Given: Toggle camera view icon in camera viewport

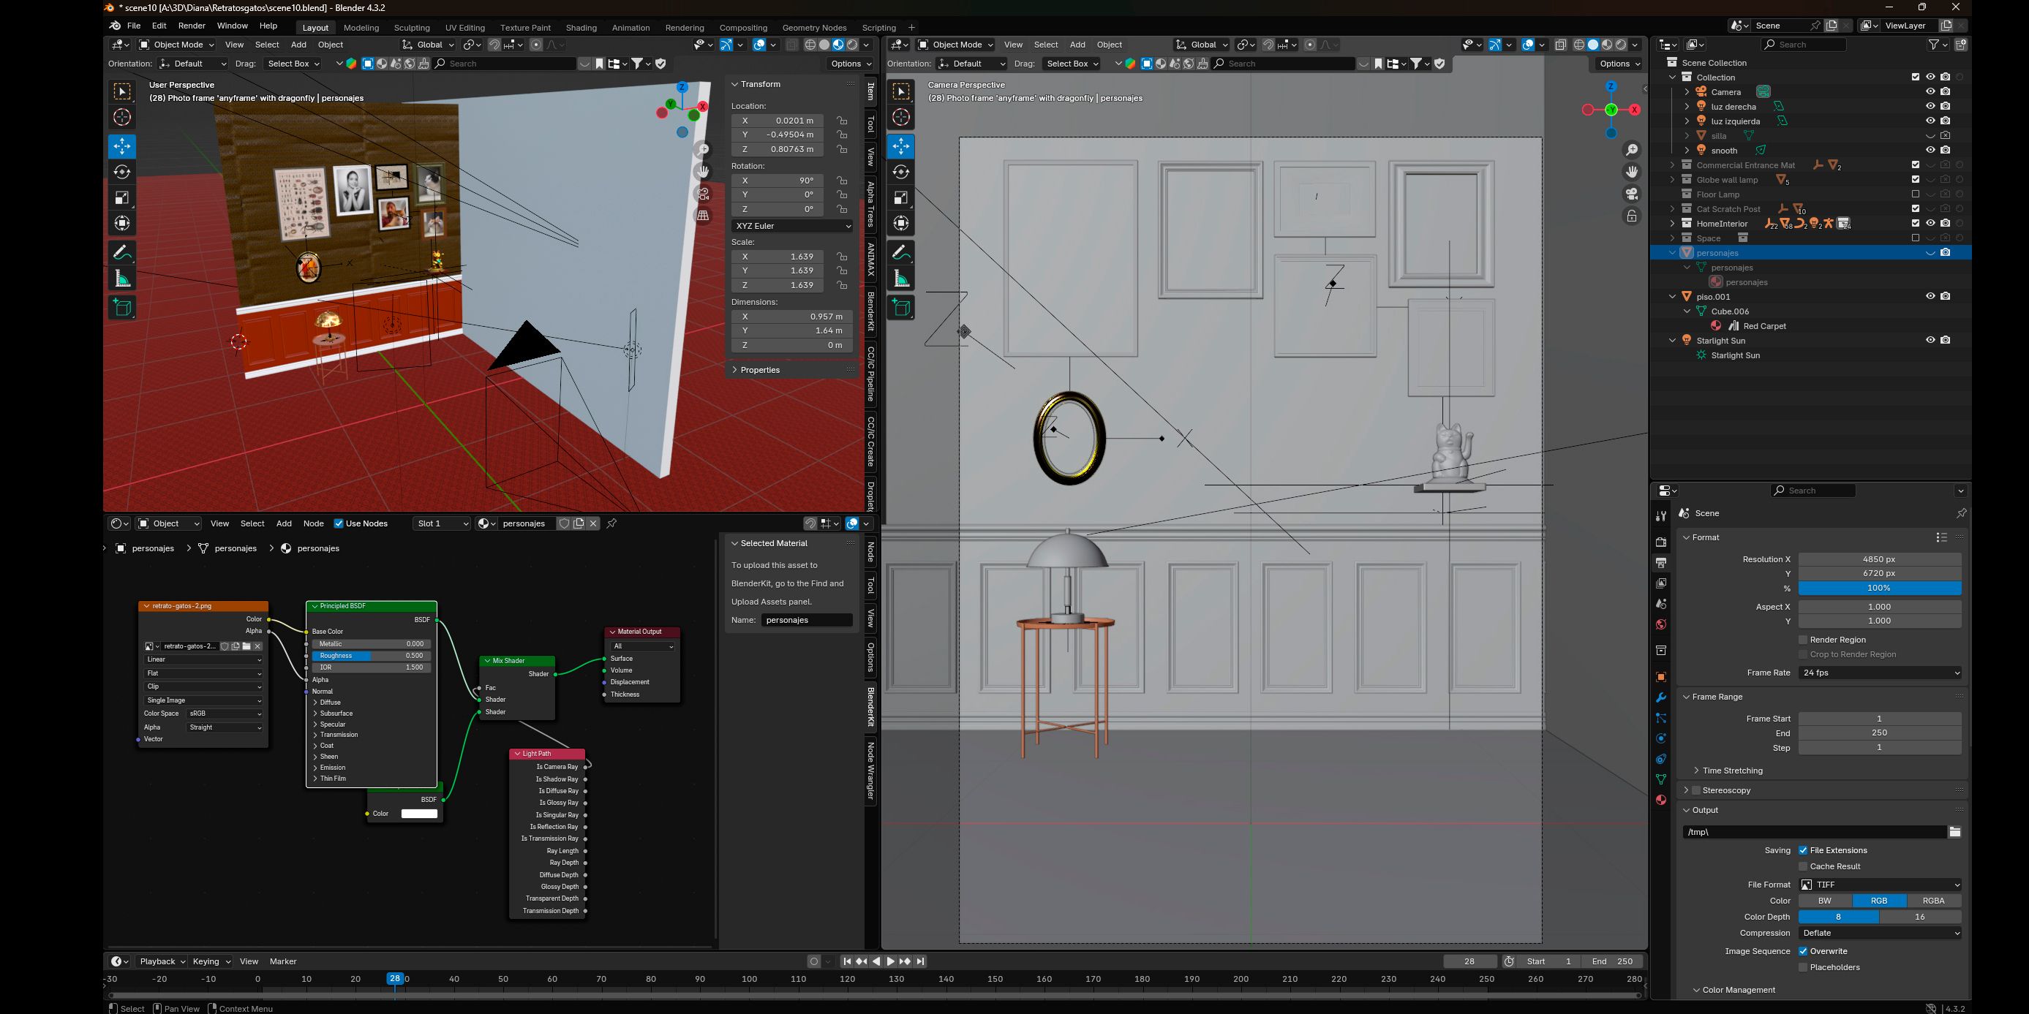Looking at the screenshot, I should point(1632,194).
